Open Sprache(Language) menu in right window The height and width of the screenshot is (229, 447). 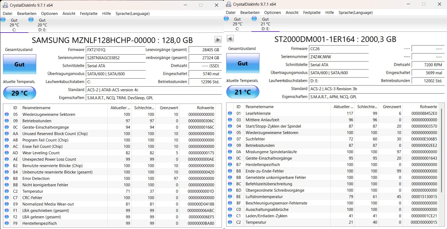(x=356, y=13)
